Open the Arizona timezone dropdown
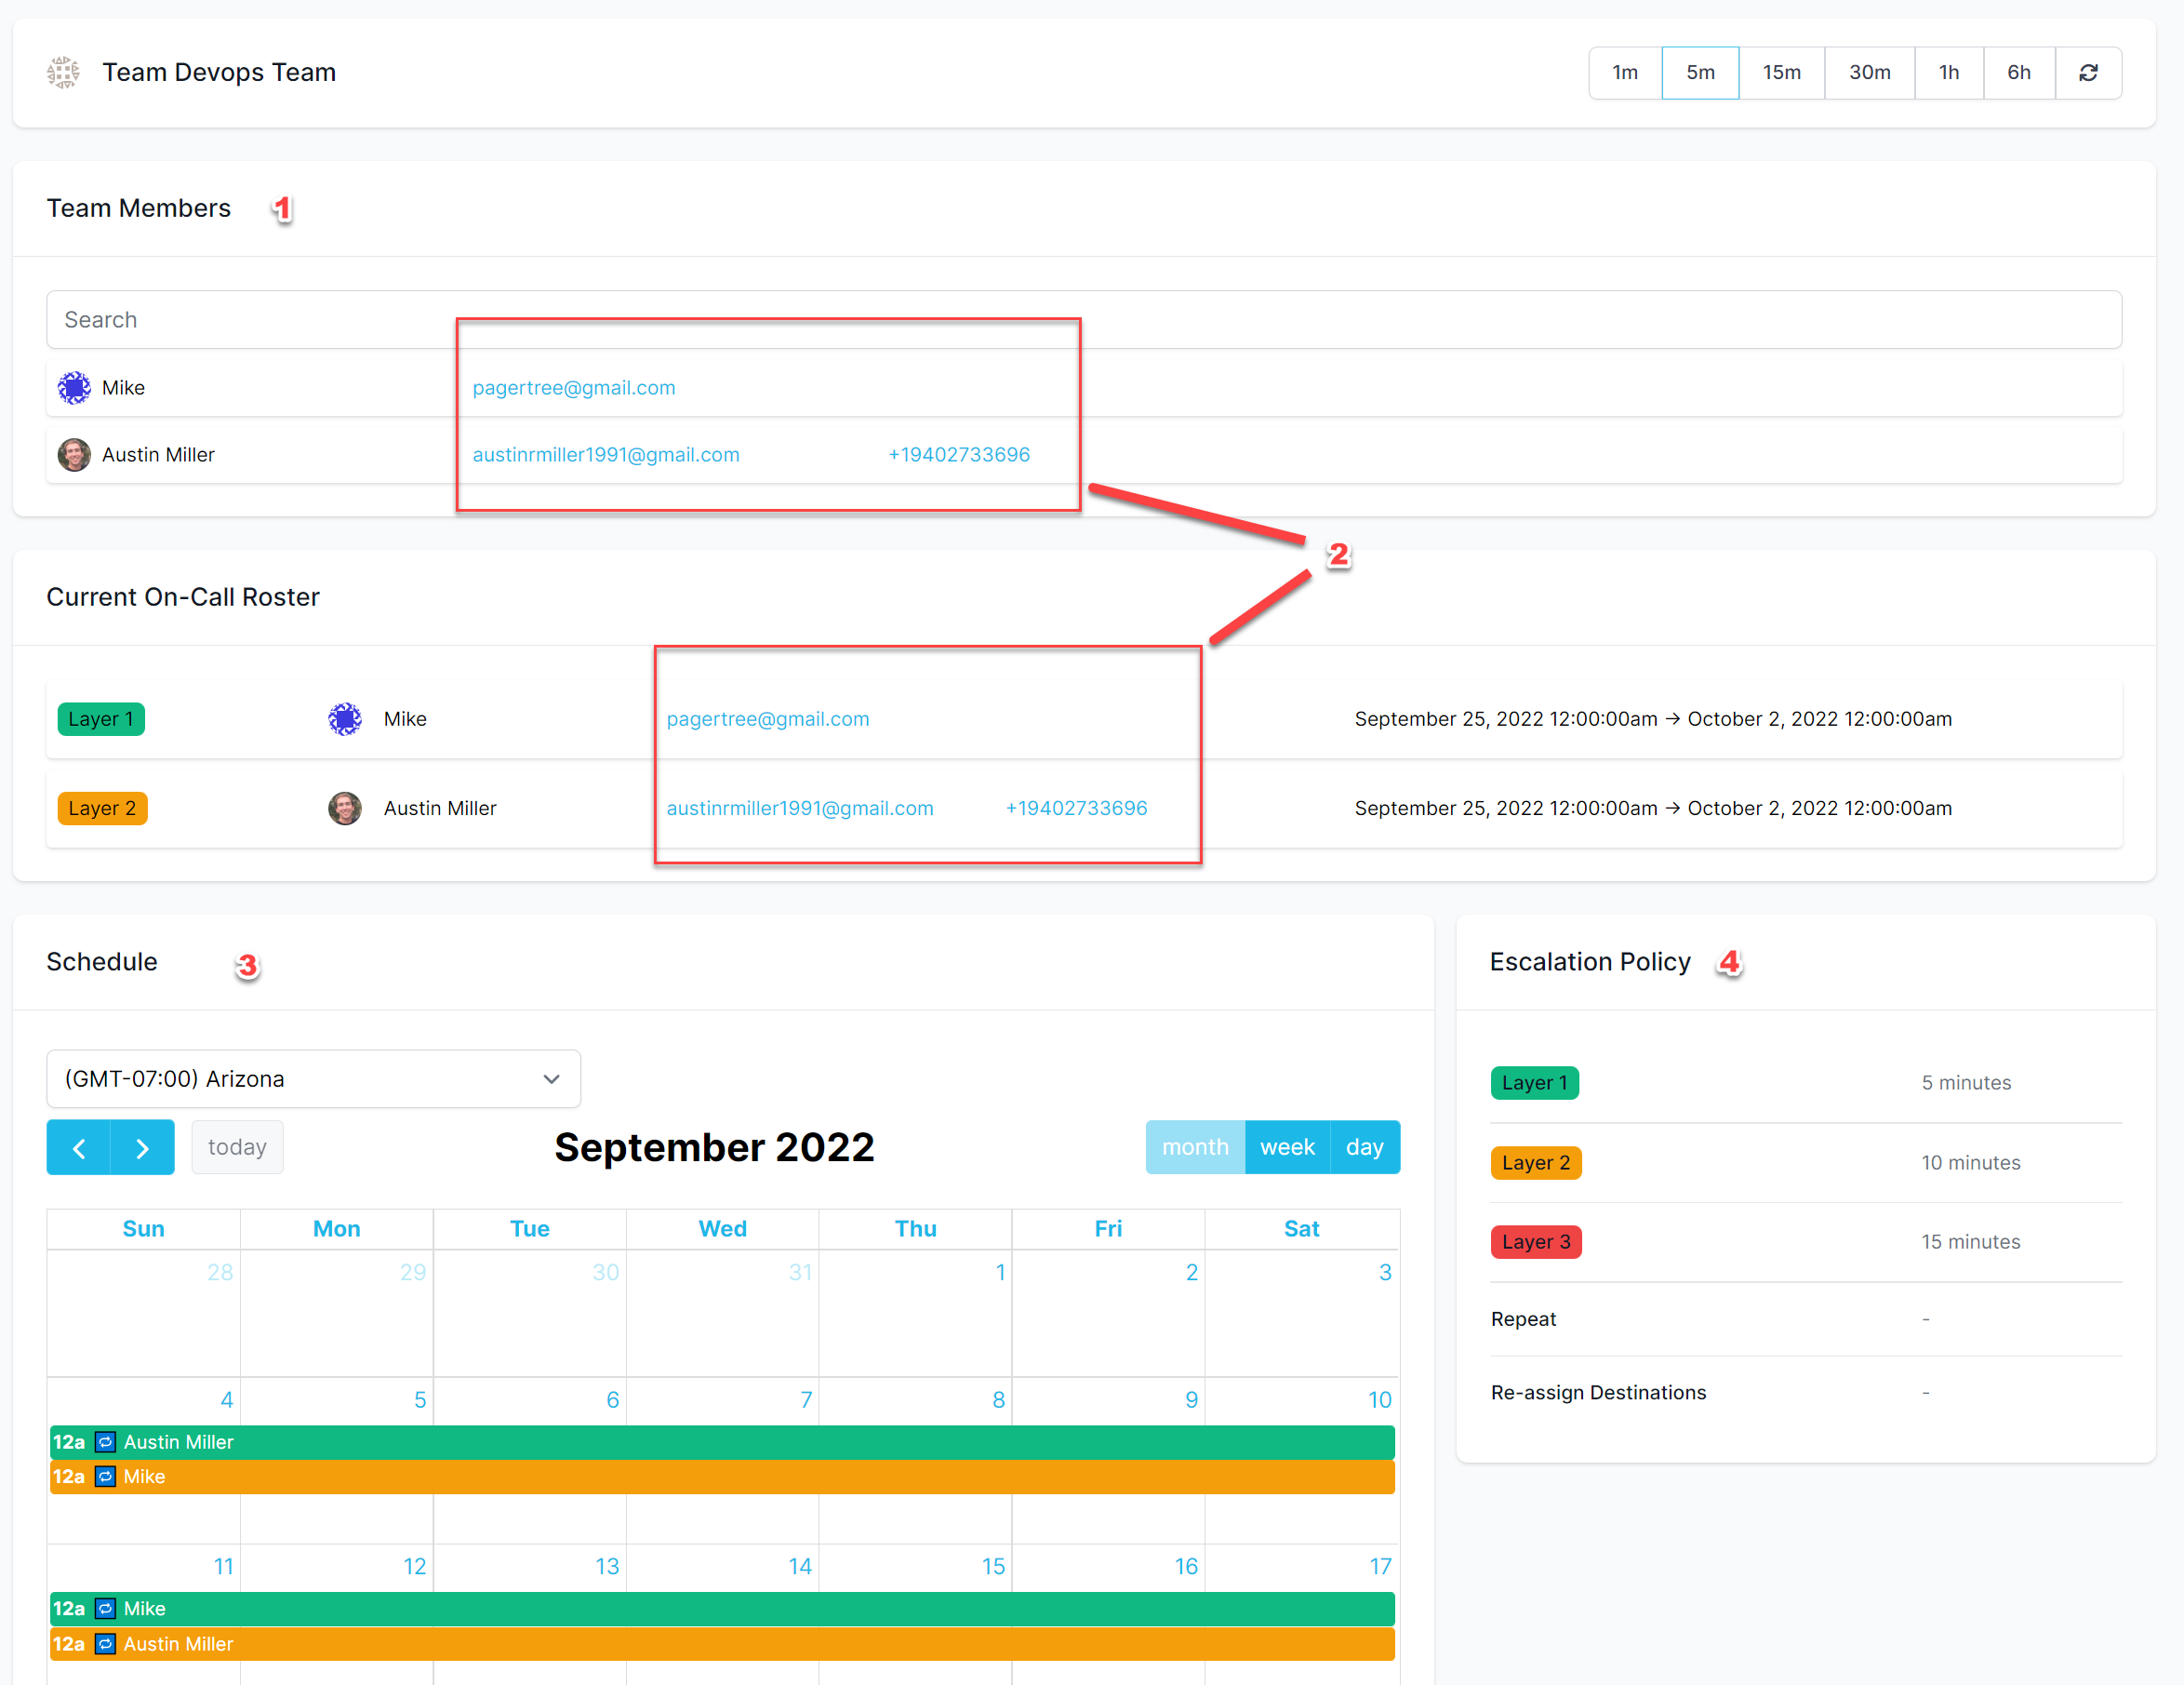The height and width of the screenshot is (1685, 2184). [313, 1078]
